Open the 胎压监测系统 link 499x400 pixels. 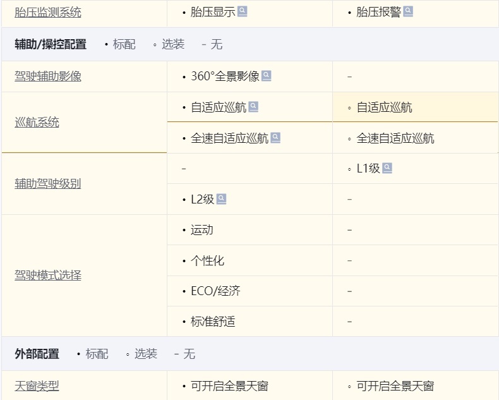(x=48, y=13)
